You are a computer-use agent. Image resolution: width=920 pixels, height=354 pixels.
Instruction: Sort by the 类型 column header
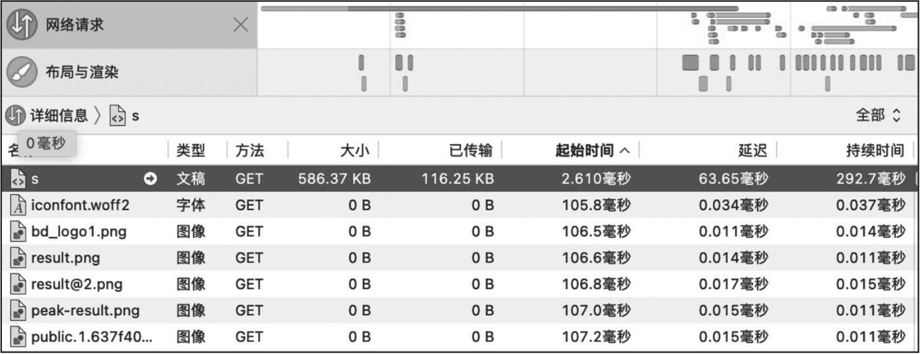pyautogui.click(x=191, y=151)
